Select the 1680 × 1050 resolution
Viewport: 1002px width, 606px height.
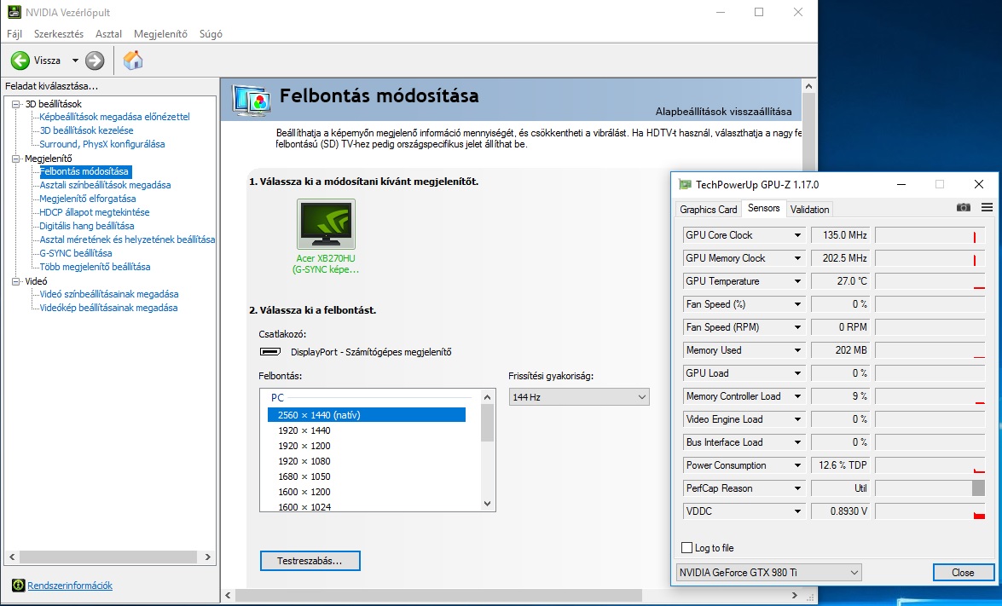pyautogui.click(x=304, y=476)
